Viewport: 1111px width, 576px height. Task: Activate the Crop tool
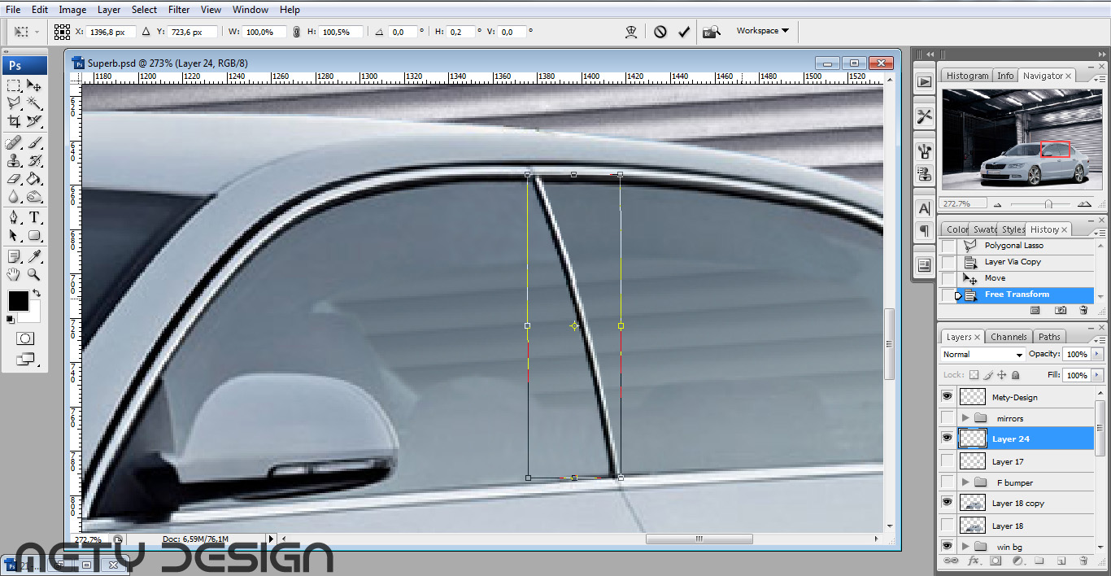click(14, 121)
